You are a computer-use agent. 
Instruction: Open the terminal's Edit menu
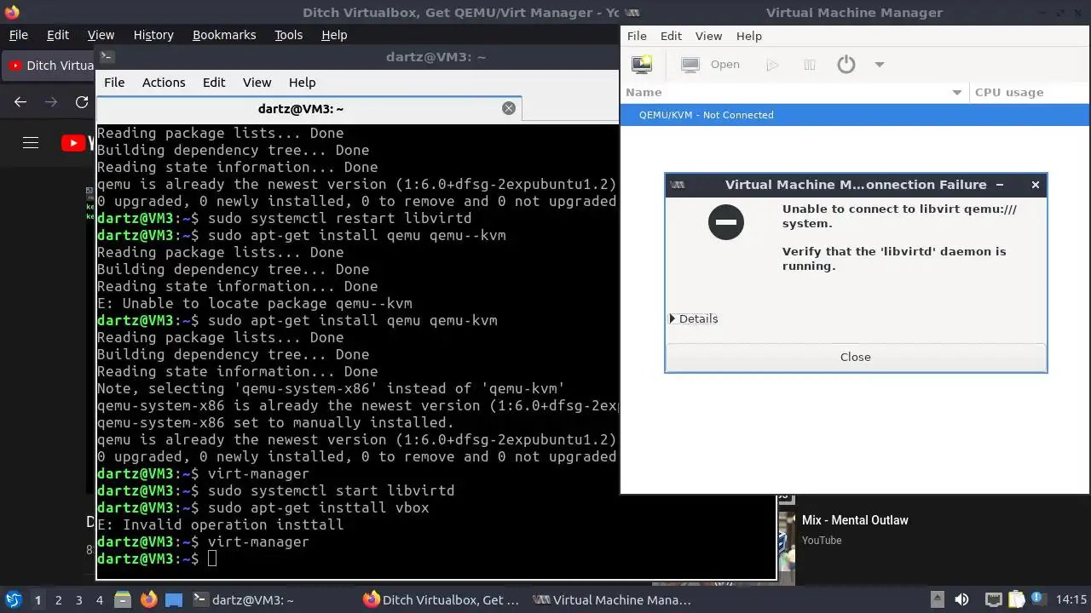(x=214, y=83)
